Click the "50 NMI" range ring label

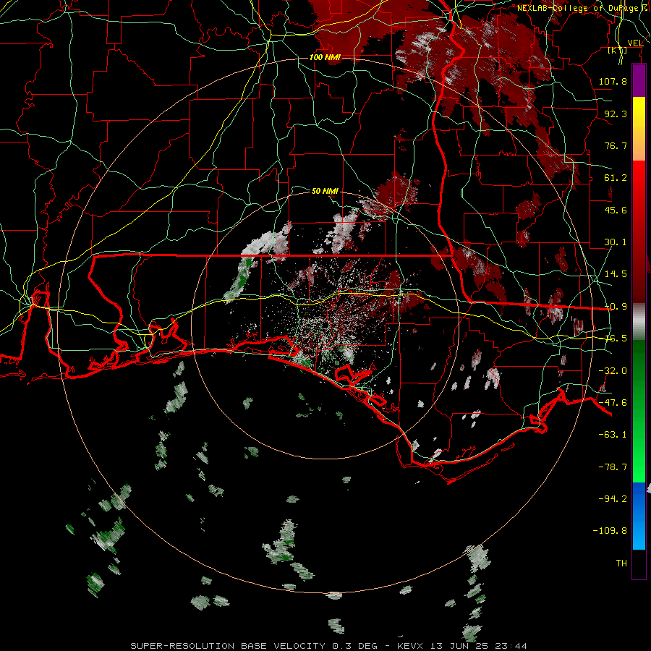325,191
